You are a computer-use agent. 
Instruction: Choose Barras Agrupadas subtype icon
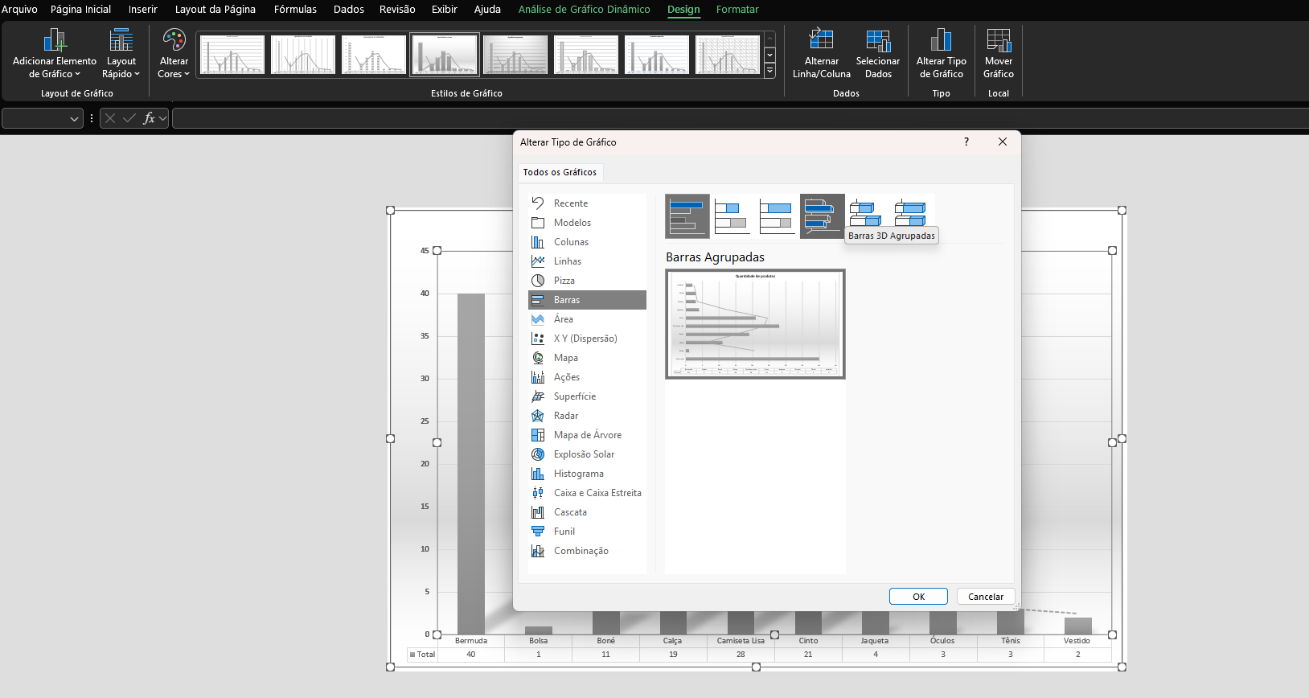tap(687, 216)
